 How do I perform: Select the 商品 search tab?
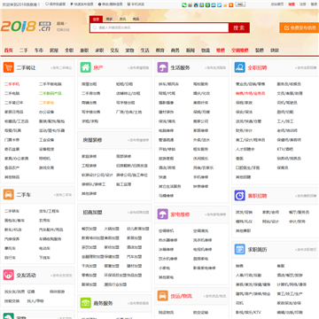[136, 19]
